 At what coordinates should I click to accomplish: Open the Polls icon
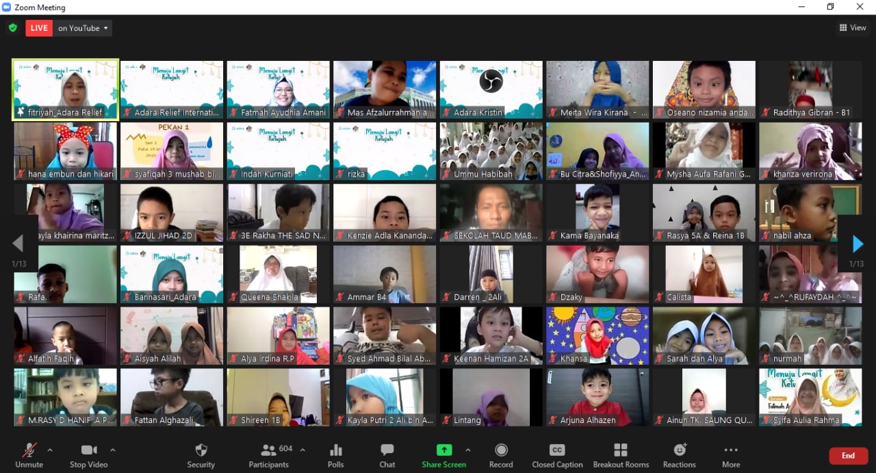(x=335, y=455)
